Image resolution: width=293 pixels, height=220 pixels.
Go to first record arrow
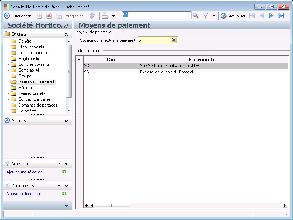tap(252, 16)
